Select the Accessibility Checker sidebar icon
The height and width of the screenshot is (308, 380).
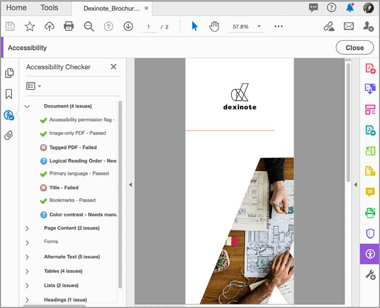[9, 115]
